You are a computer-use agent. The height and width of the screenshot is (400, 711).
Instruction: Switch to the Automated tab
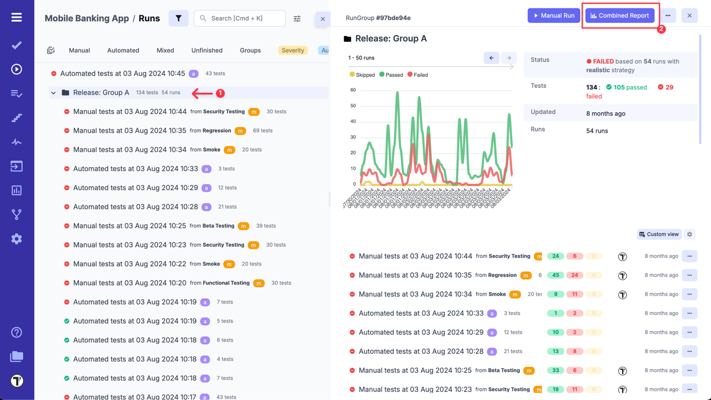point(123,50)
